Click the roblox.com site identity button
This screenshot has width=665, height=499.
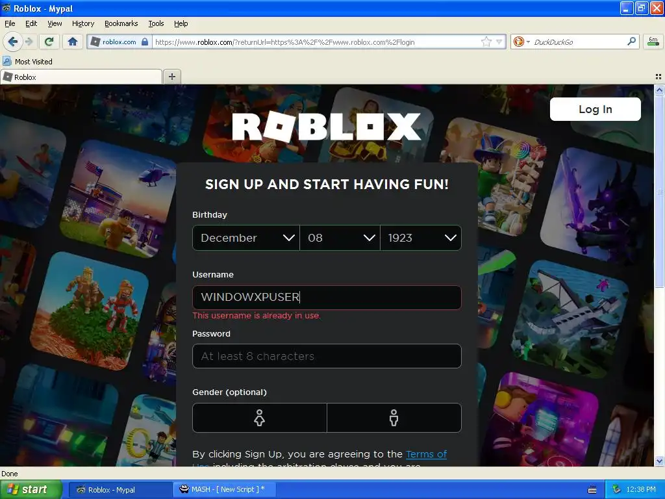[119, 42]
